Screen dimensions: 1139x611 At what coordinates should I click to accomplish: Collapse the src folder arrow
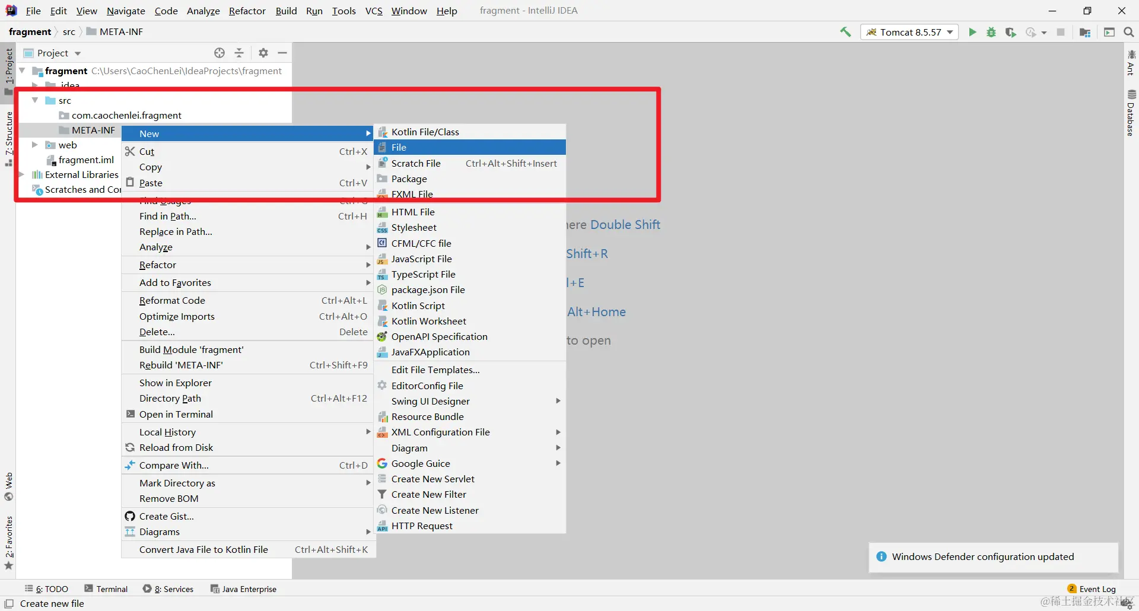click(35, 100)
